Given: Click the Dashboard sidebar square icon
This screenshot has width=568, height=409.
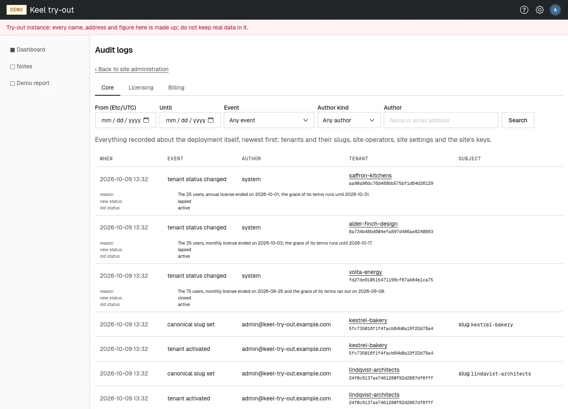Looking at the screenshot, I should 12,50.
